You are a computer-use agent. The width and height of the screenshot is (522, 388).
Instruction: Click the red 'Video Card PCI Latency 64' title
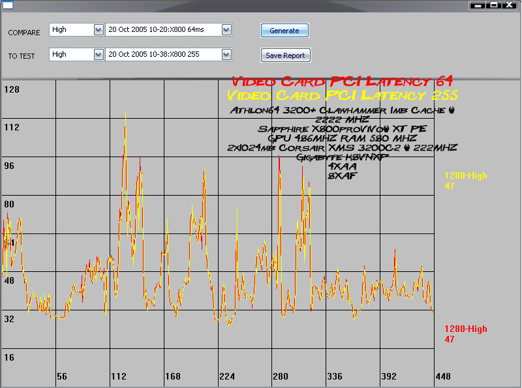tap(342, 82)
